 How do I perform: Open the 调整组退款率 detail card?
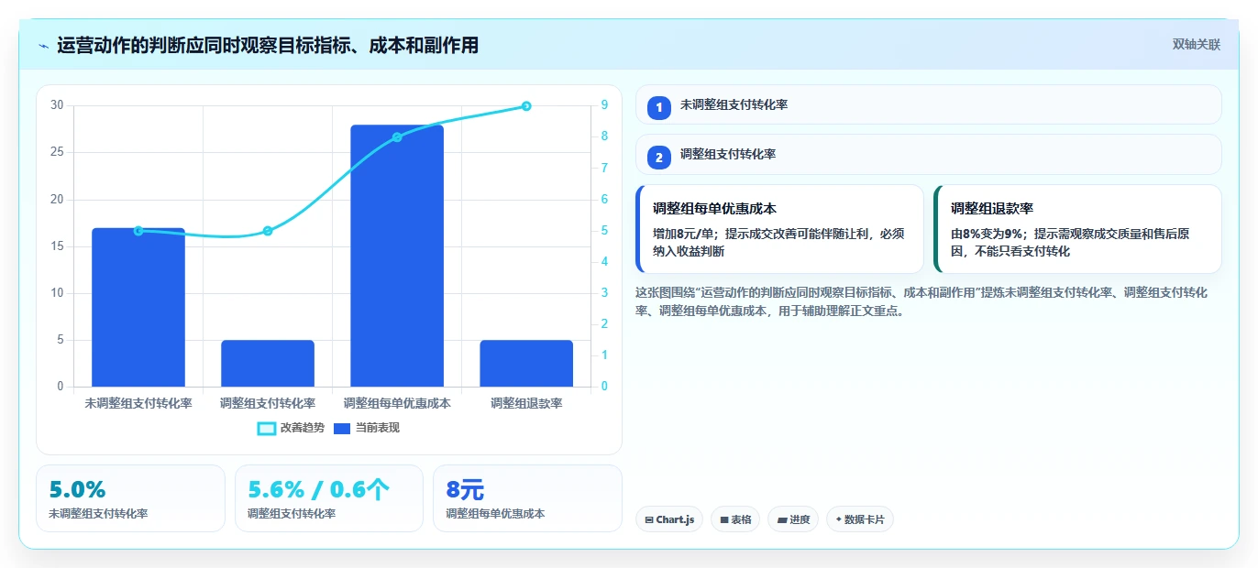tap(1077, 229)
